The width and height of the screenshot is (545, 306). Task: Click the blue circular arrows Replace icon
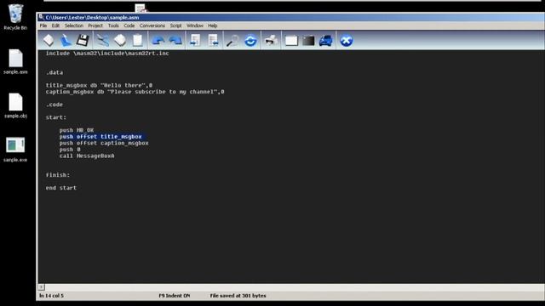coord(250,41)
